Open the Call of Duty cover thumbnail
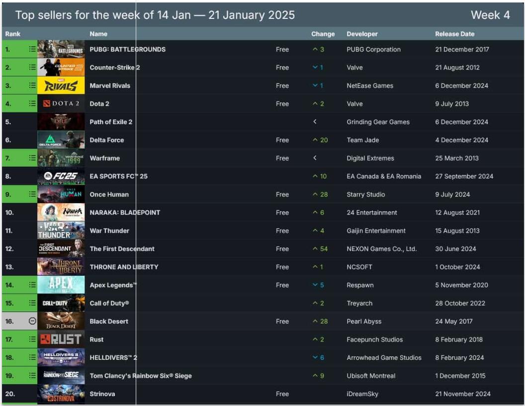 [x=61, y=303]
